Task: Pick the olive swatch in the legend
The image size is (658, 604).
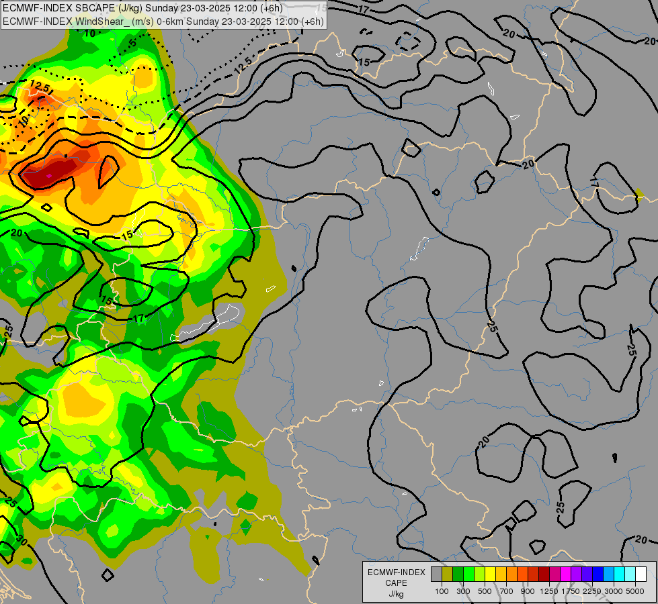Action: (448, 574)
